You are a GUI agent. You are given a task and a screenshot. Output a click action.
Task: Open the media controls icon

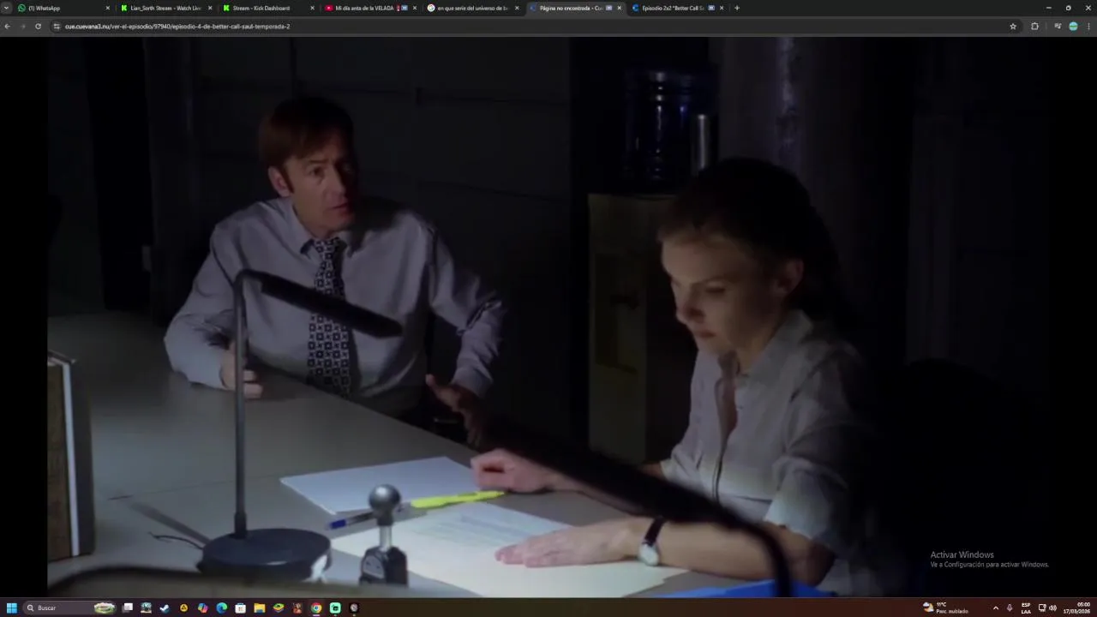[x=1058, y=27]
